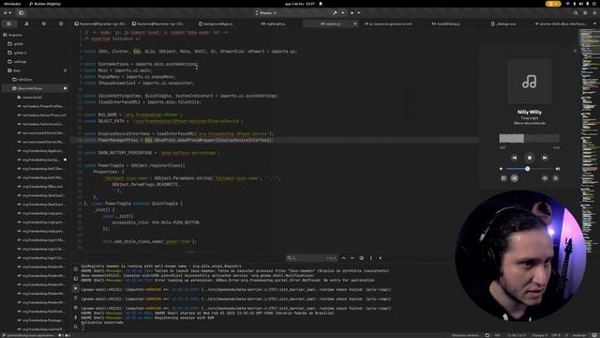
Task: Switch to the nightLight.js tab
Action: (x=273, y=23)
